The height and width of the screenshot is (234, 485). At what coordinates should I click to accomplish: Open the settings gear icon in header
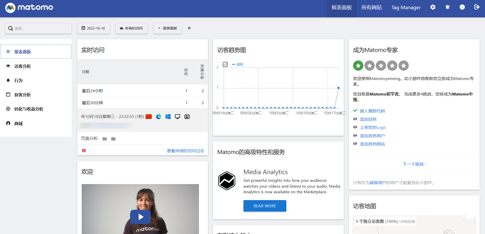433,7
